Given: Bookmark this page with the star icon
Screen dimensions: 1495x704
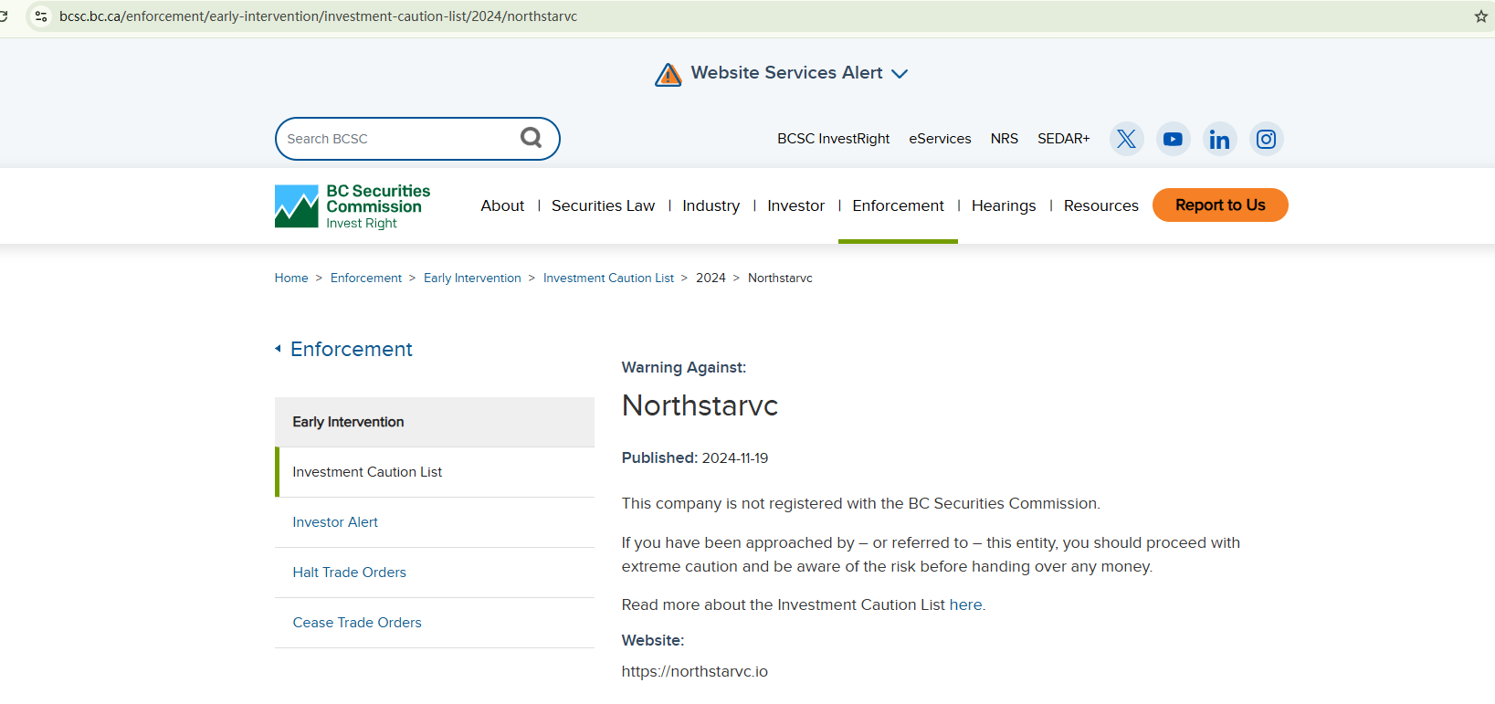Looking at the screenshot, I should pyautogui.click(x=1480, y=16).
